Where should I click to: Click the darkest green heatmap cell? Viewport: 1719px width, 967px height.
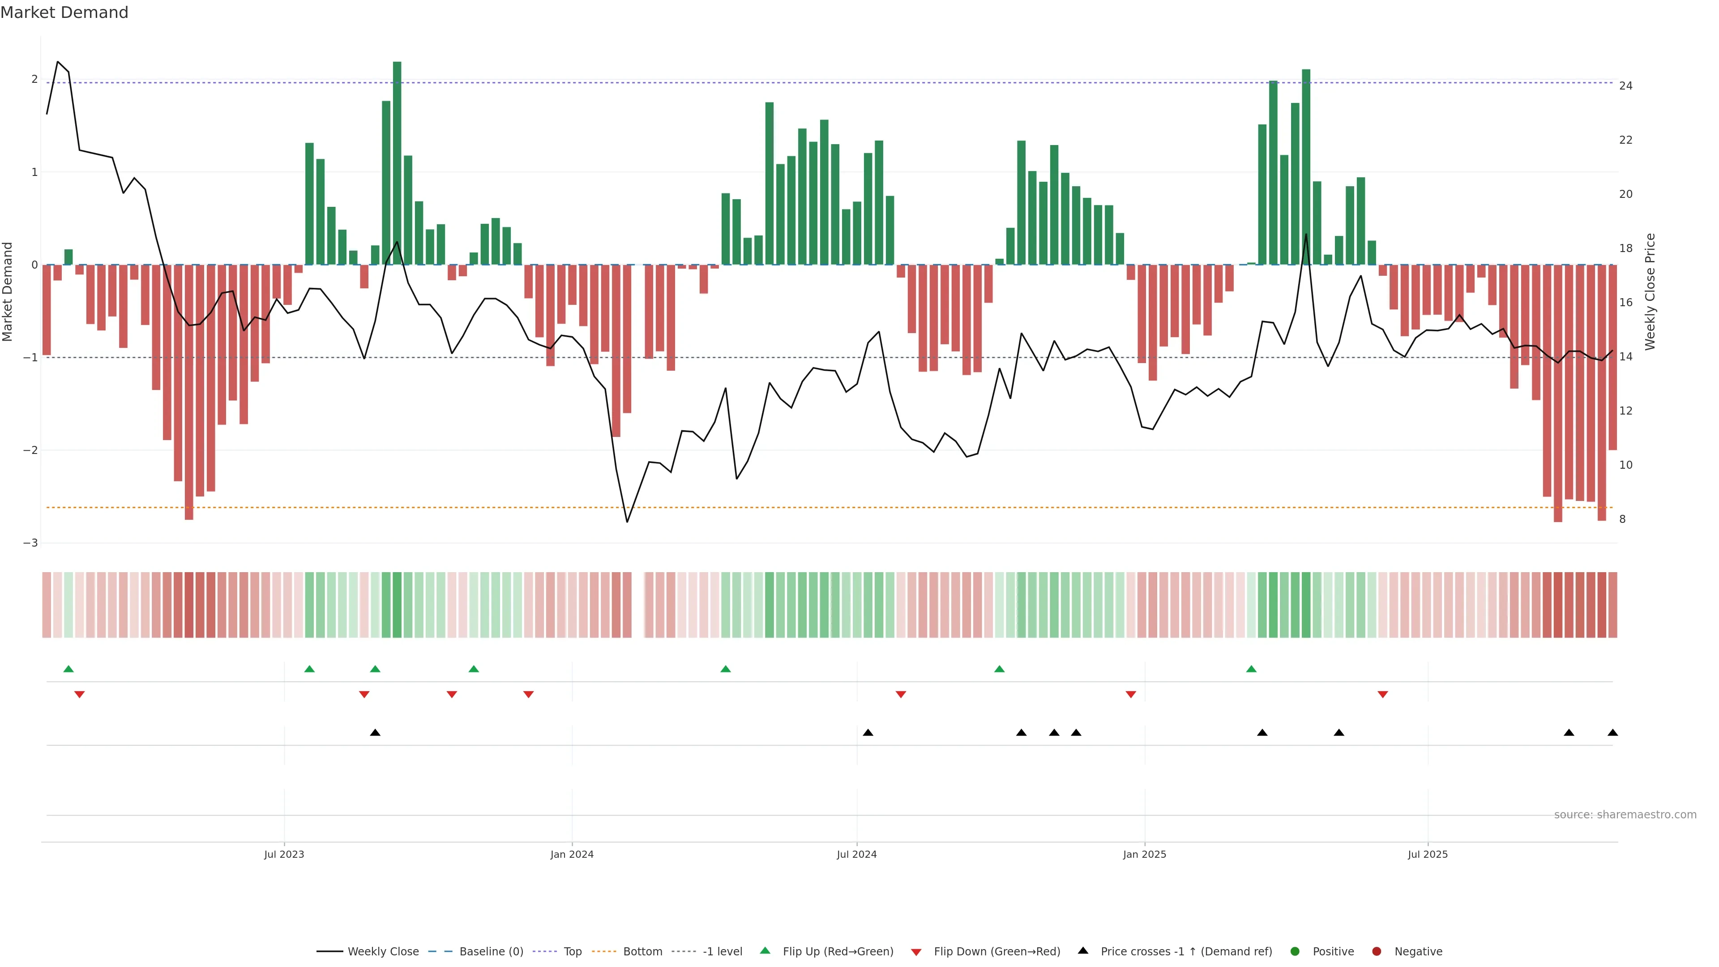[x=397, y=605]
